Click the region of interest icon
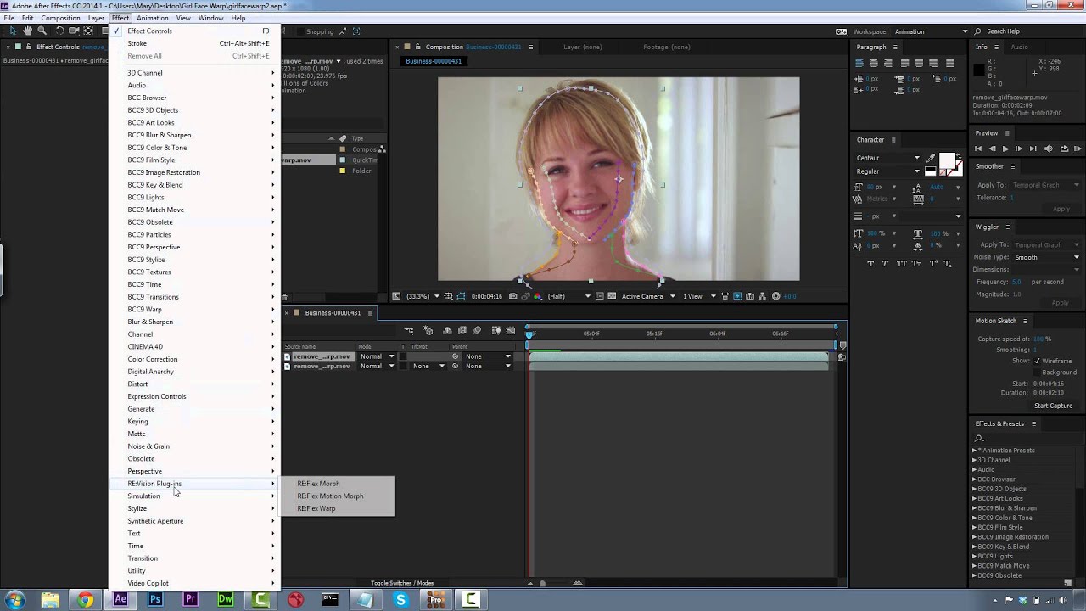Screen dimensions: 1086x611 pos(600,296)
